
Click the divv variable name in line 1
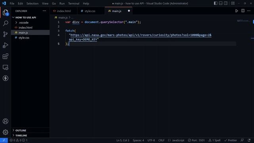tap(76, 22)
